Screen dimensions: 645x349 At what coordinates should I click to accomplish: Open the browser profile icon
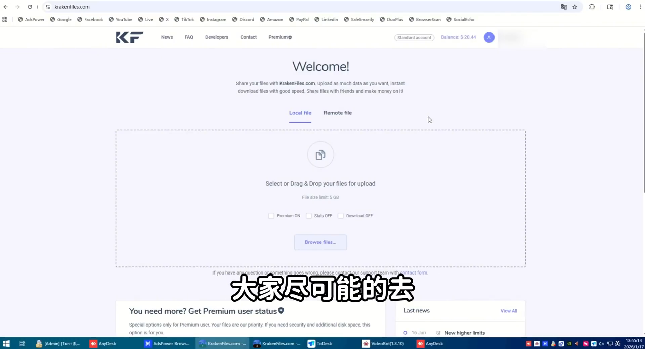coord(628,7)
